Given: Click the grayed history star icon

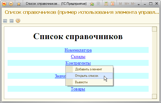Looking at the screenshot, I should (x=98, y=4).
